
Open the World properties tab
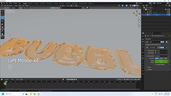(x=143, y=49)
